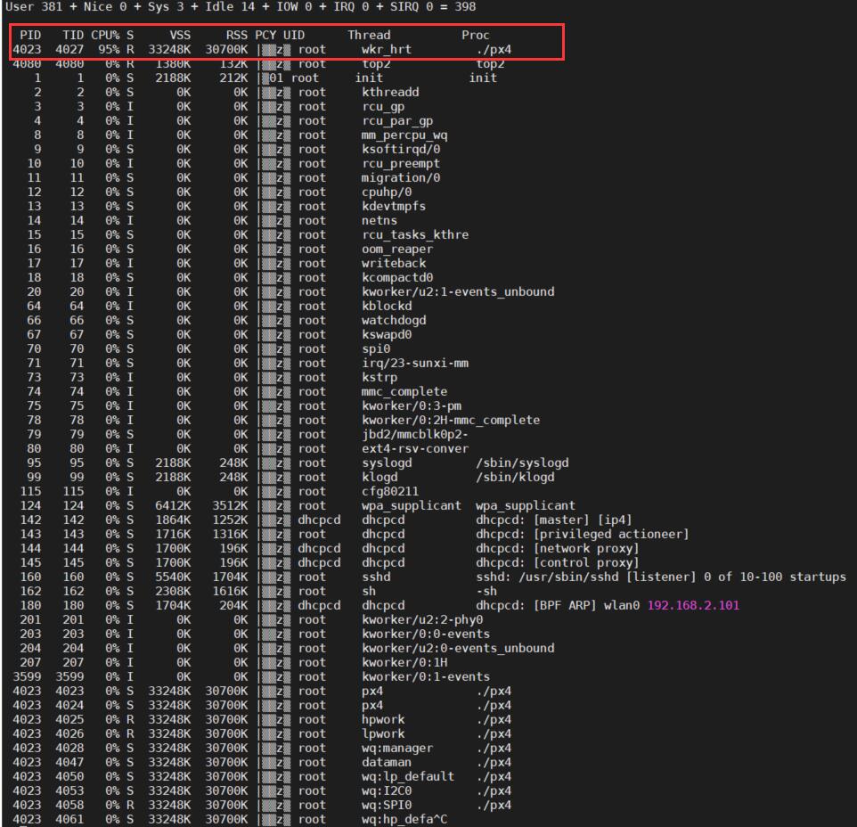Viewport: 857px width, 827px height.
Task: Click the CPU% column header
Action: (x=105, y=35)
